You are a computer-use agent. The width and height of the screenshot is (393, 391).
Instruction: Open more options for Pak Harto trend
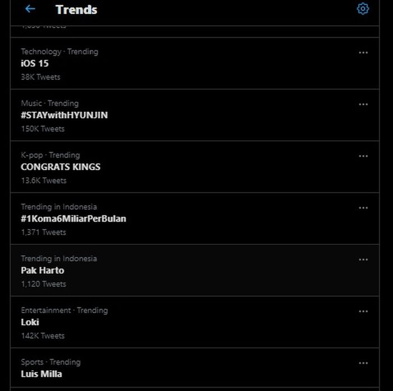point(363,260)
